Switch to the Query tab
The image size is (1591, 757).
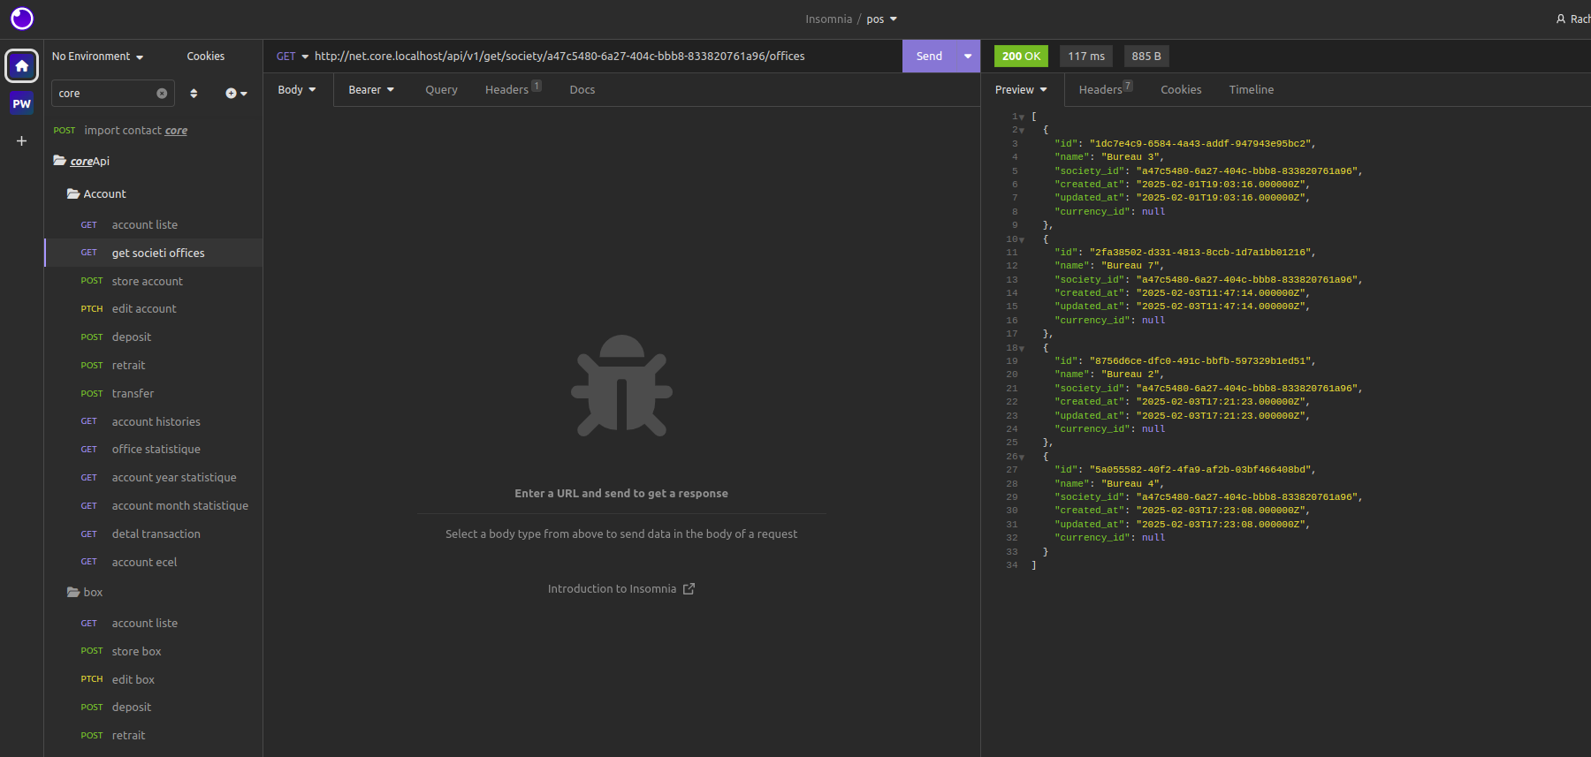(x=441, y=90)
